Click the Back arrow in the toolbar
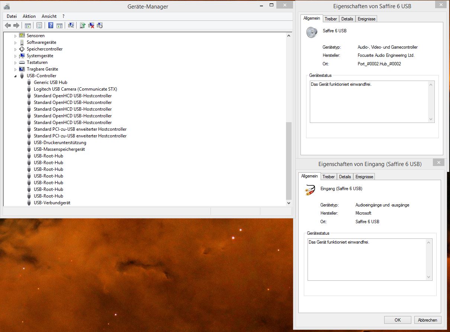 pos(8,25)
